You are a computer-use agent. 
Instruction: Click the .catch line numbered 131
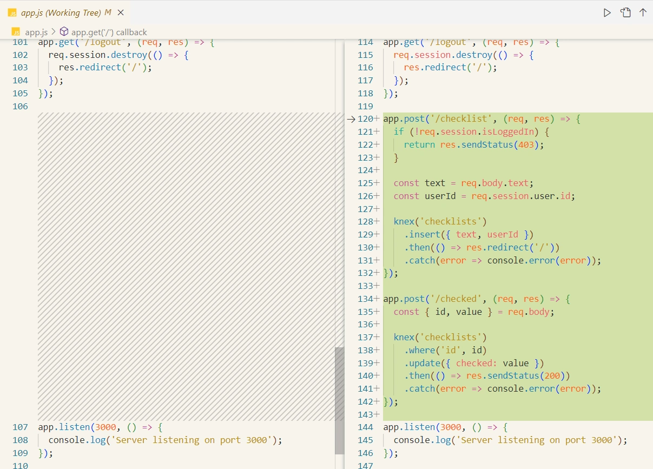(502, 260)
